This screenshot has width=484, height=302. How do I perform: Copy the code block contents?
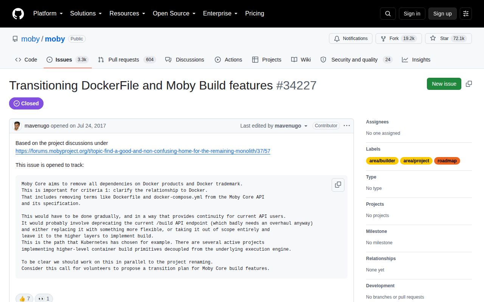(x=338, y=185)
